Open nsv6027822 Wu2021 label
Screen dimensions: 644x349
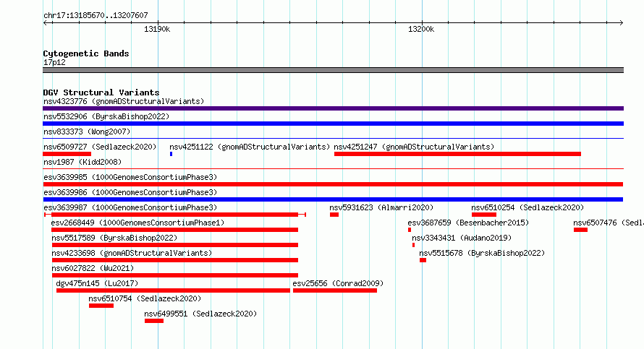pyautogui.click(x=93, y=268)
